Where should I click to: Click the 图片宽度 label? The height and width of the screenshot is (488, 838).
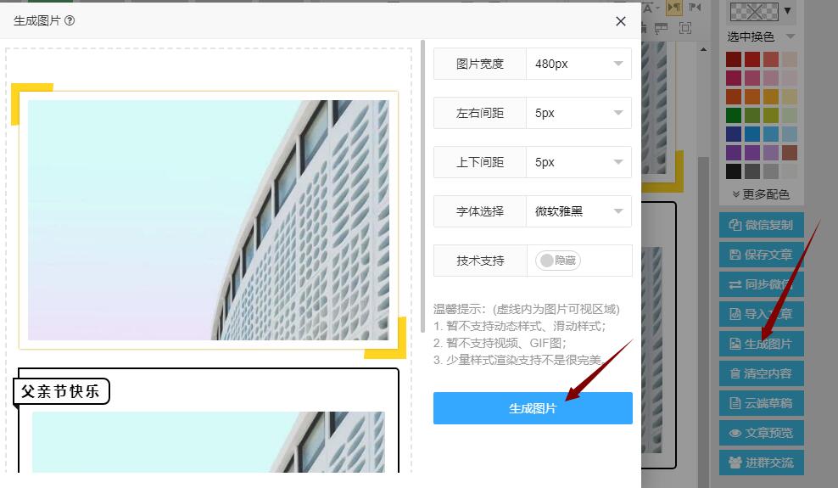[480, 64]
